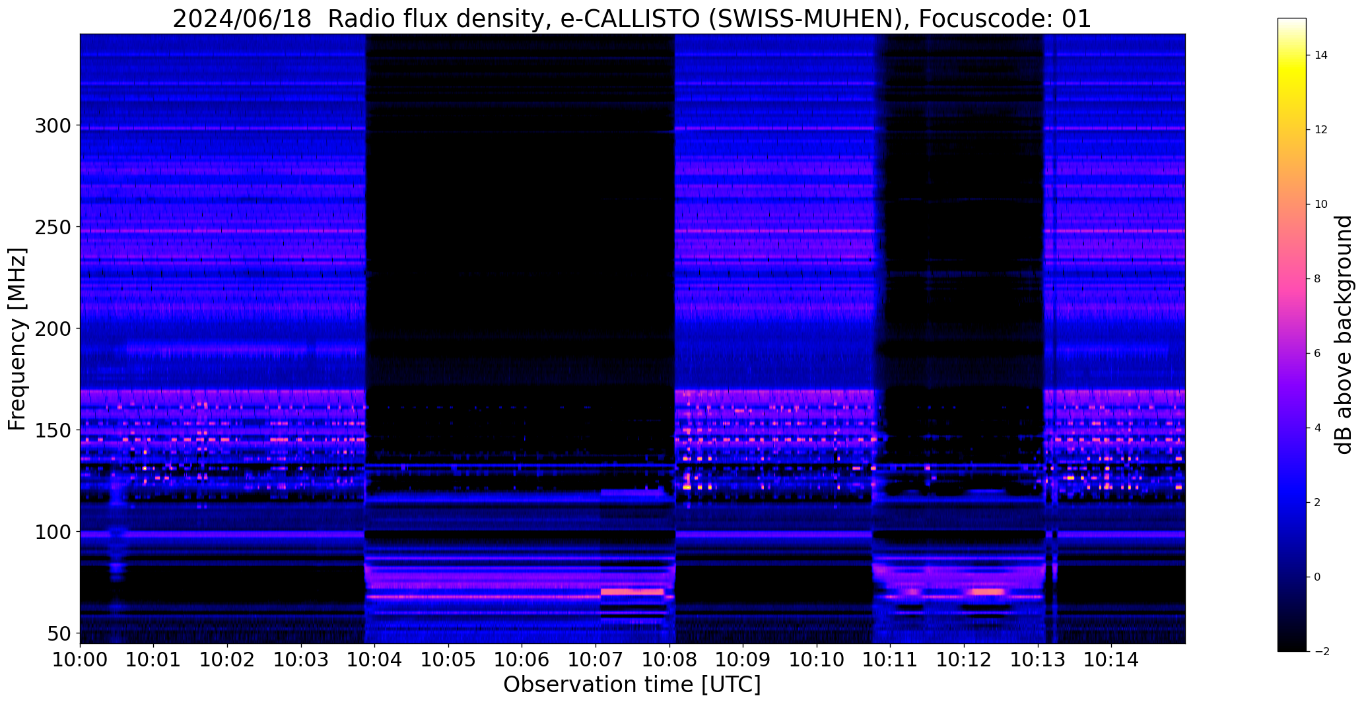
Task: Click the 'Observation time [UTC]' axis label
Action: tap(632, 684)
